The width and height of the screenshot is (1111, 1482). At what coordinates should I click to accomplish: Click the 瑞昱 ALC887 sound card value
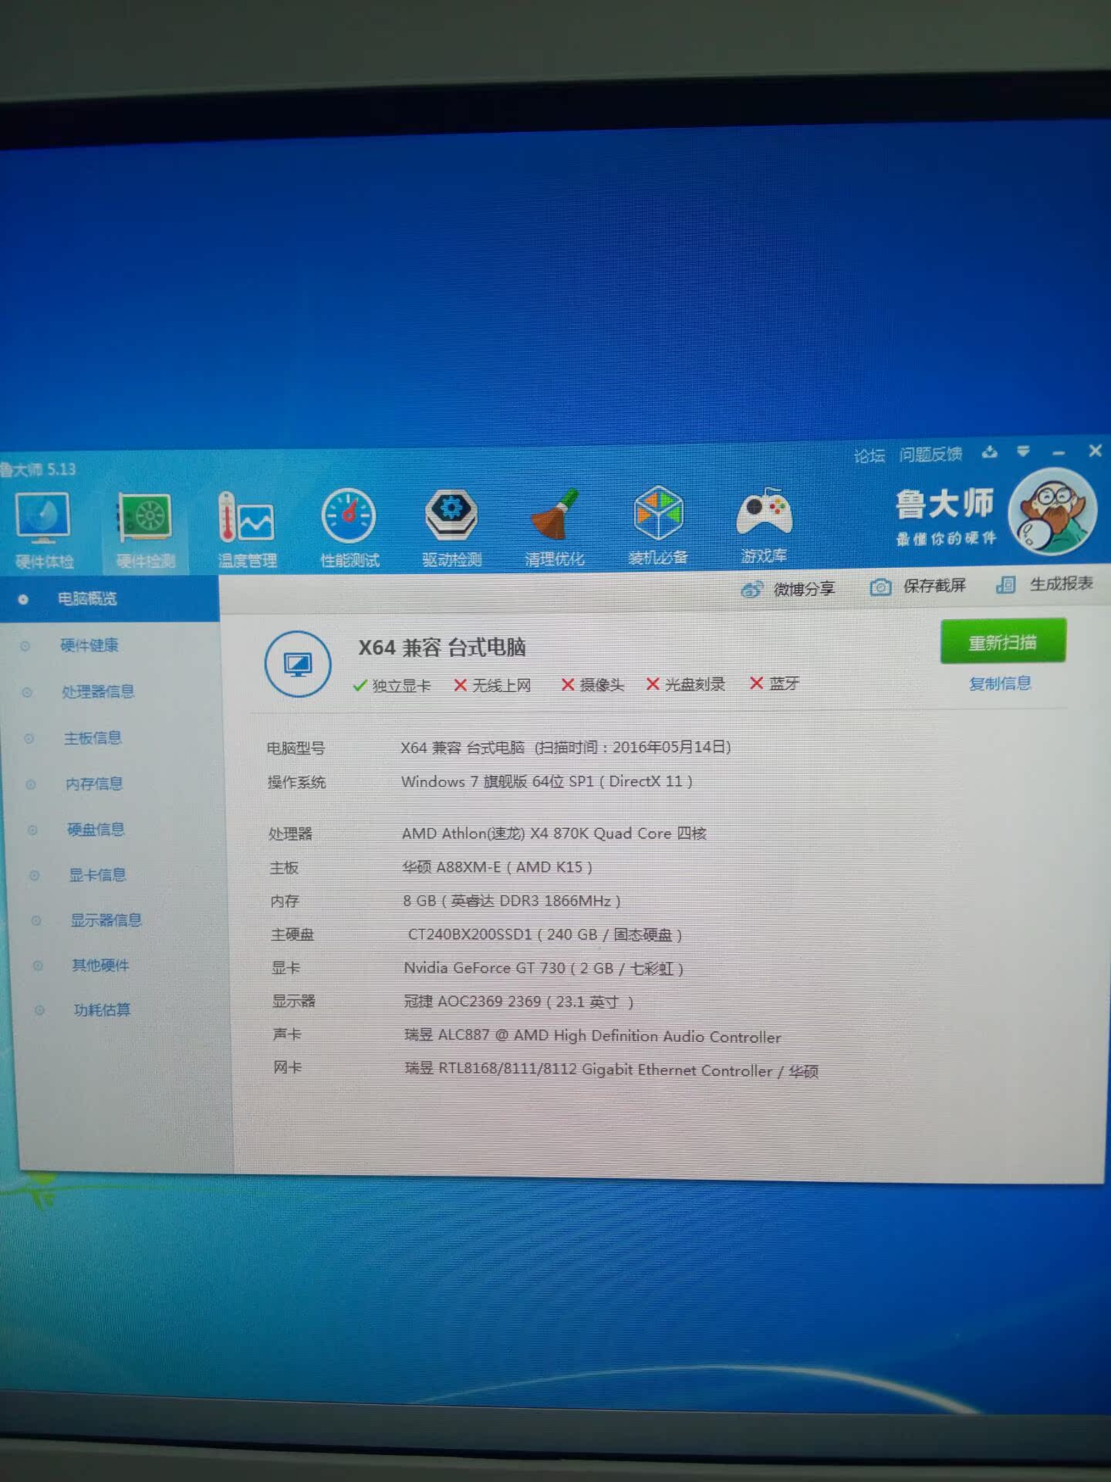tap(593, 1036)
